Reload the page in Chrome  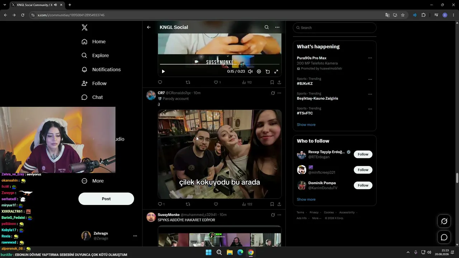pyautogui.click(x=23, y=15)
